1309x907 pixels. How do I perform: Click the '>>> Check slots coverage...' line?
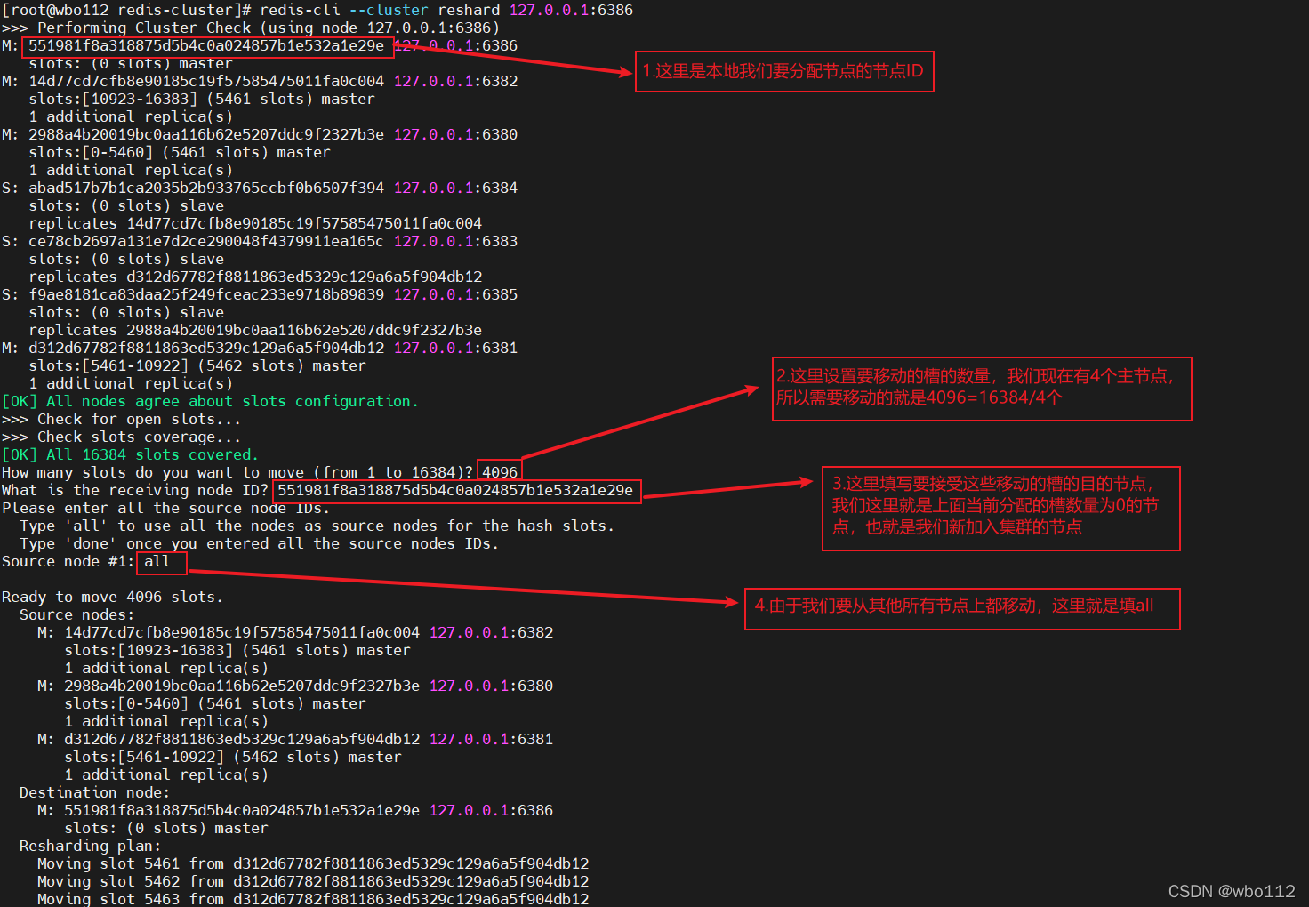(121, 437)
